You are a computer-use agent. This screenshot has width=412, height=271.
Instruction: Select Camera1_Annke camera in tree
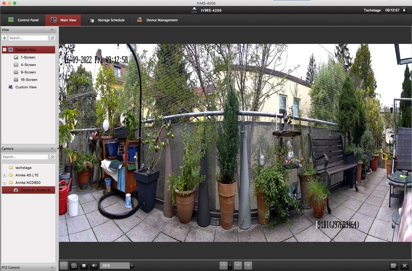pos(35,190)
